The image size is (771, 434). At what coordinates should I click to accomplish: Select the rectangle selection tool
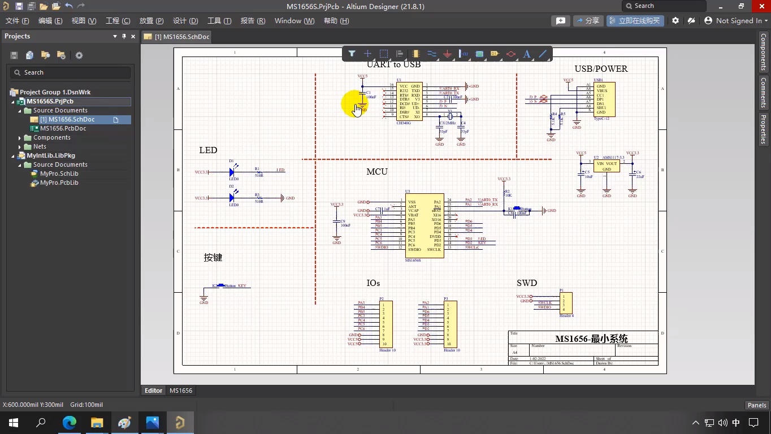[x=384, y=54]
